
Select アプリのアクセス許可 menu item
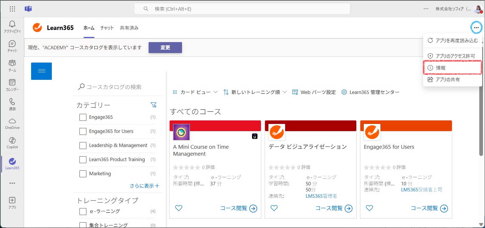[x=452, y=56]
